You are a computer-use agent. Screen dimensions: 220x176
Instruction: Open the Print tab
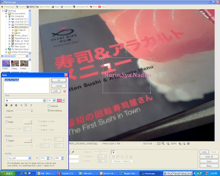tap(93, 7)
